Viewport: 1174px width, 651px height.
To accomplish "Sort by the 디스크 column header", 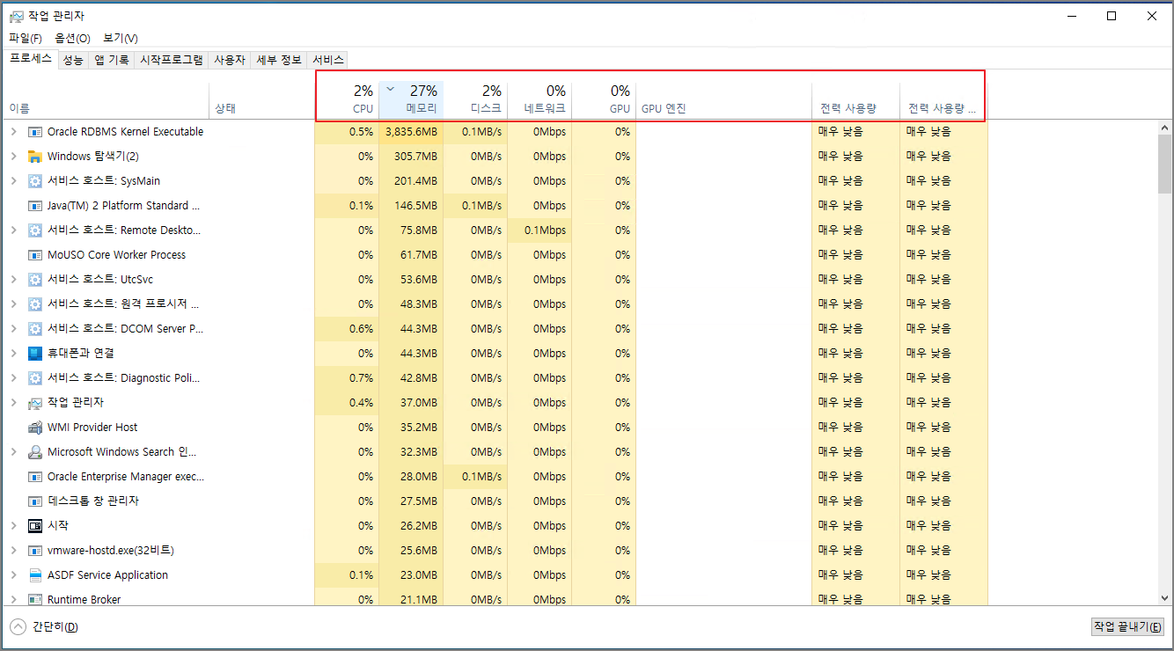I will point(475,99).
